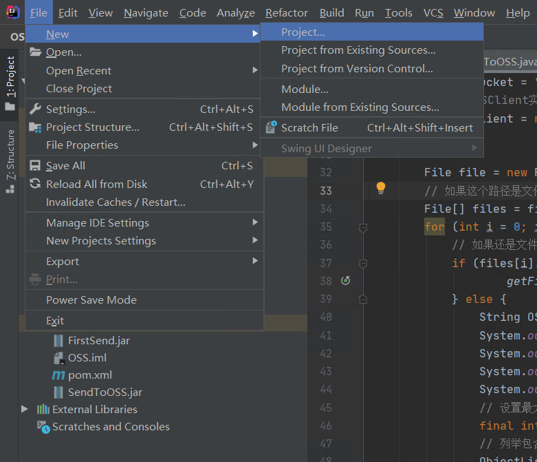Click Project from Version Control...
Viewport: 537px width, 462px height.
pos(357,68)
